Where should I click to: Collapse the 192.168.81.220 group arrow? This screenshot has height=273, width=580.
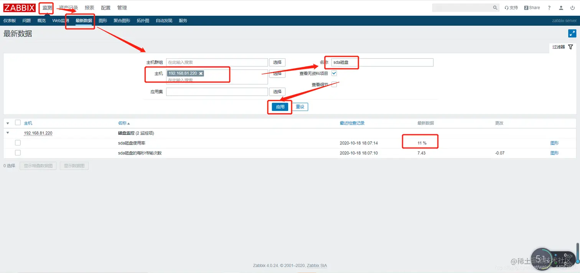coord(8,133)
